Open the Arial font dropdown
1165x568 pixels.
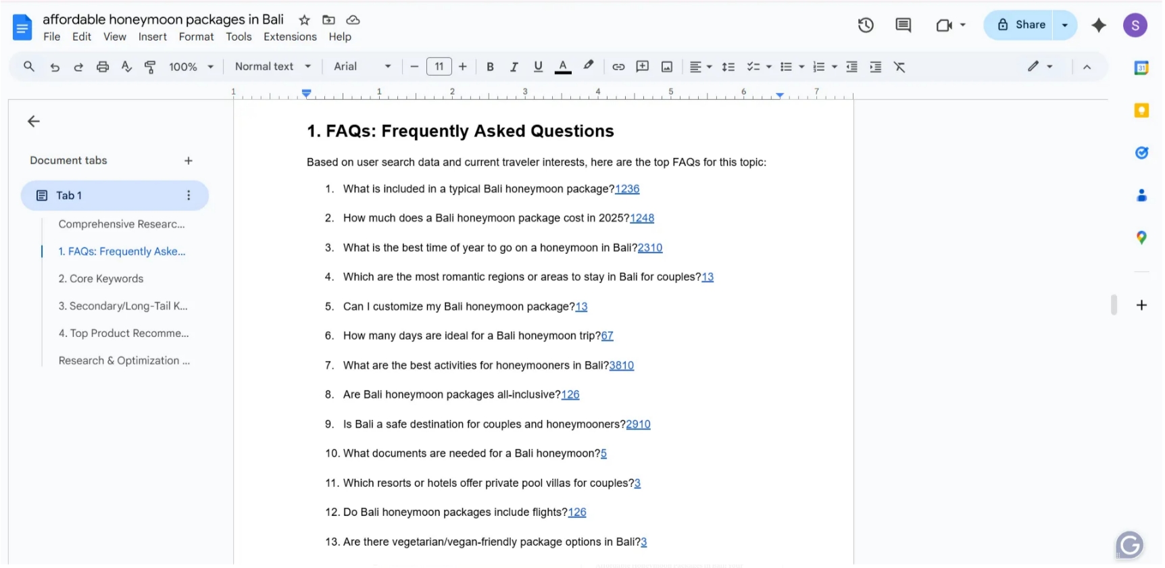click(x=362, y=66)
